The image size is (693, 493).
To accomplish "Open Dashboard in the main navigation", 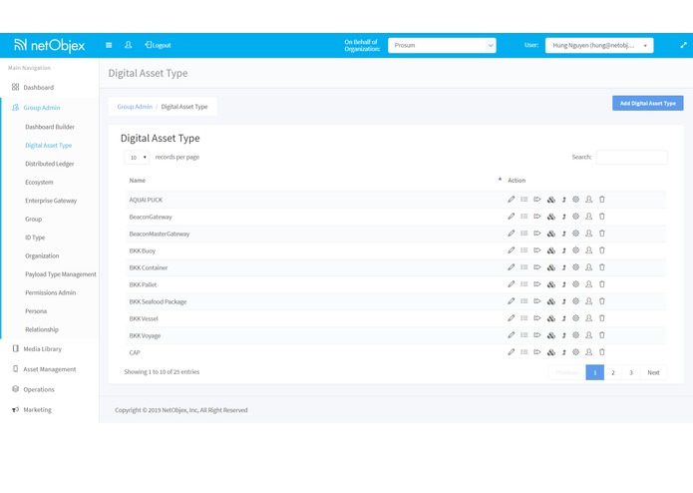I will (x=39, y=88).
